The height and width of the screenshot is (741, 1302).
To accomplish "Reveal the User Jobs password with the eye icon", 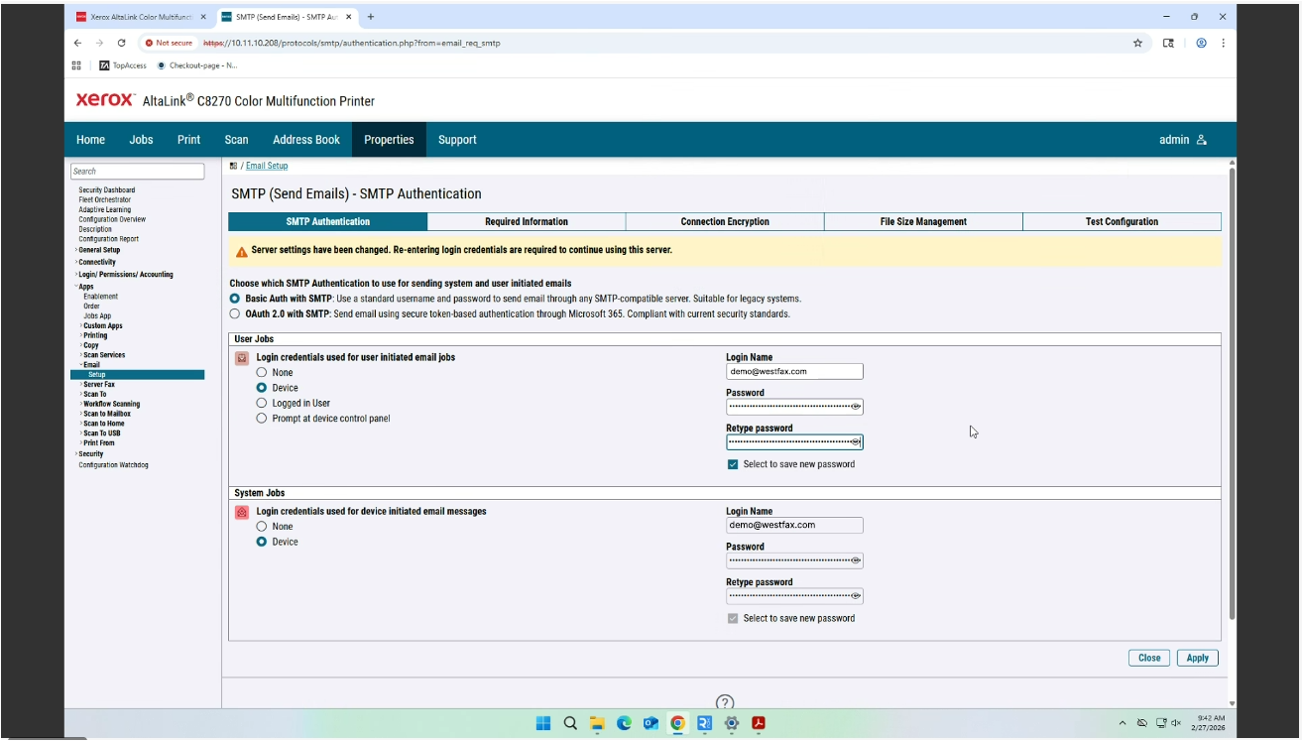I will [855, 407].
